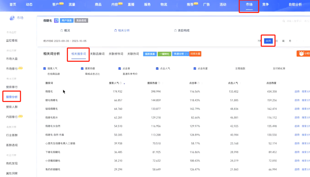This screenshot has width=310, height=177.
Task: Click the purple icon beside 假睫毛
Action: tap(56, 21)
